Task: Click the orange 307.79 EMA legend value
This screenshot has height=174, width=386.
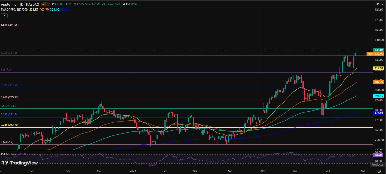Action: pyautogui.click(x=44, y=10)
